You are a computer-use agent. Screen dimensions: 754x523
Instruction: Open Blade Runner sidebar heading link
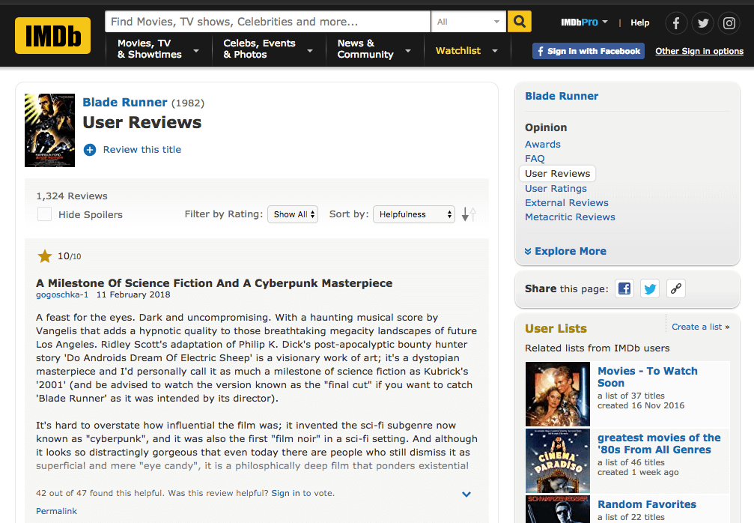tap(562, 96)
